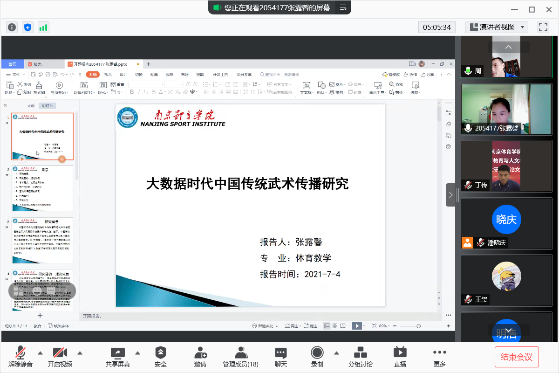
Task: Open the Chat panel
Action: pyautogui.click(x=280, y=357)
